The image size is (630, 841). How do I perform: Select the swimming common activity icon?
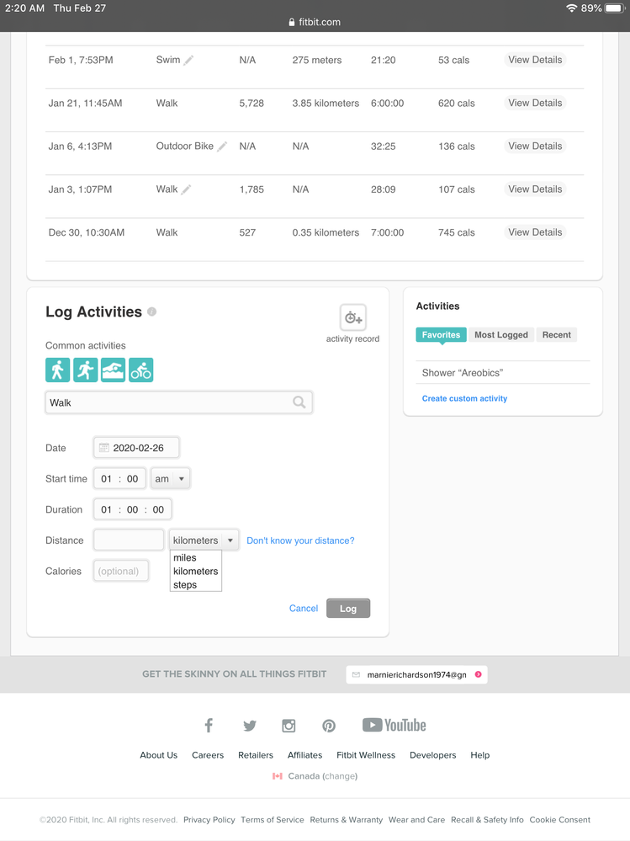113,370
